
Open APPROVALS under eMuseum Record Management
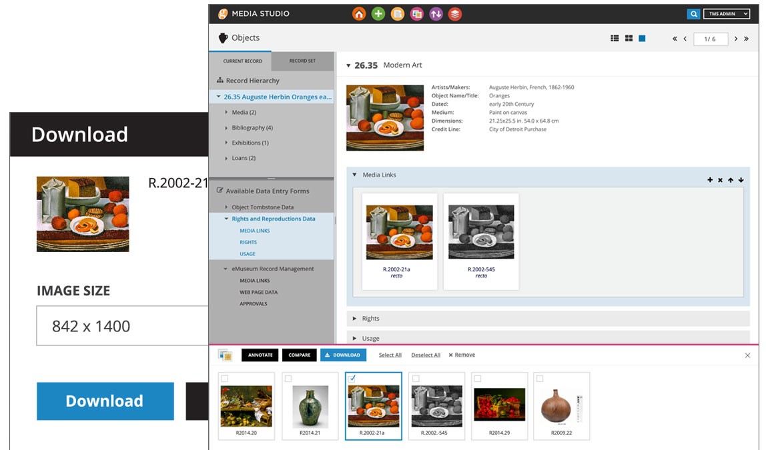point(254,303)
